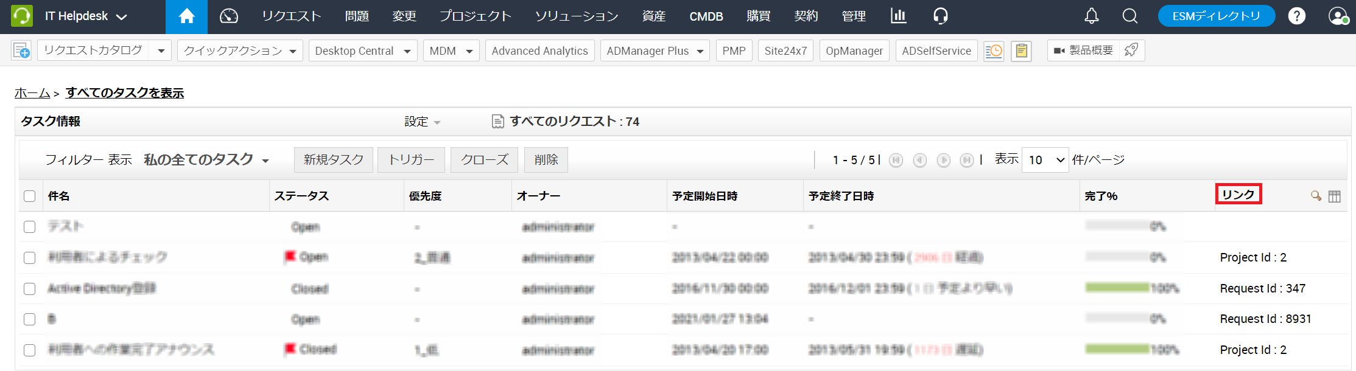Open Advanced Analytics integration
This screenshot has height=371, width=1356.
point(539,51)
